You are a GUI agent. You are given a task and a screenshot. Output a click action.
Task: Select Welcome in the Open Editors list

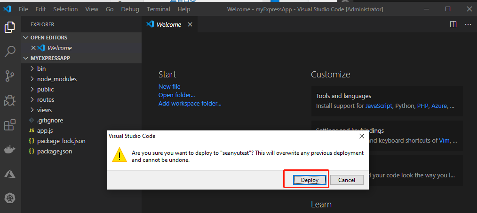click(x=81, y=48)
